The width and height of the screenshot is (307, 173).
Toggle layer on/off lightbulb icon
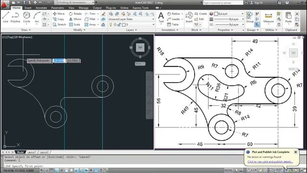pos(111,25)
